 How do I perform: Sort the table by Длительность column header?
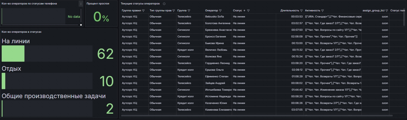[290, 11]
